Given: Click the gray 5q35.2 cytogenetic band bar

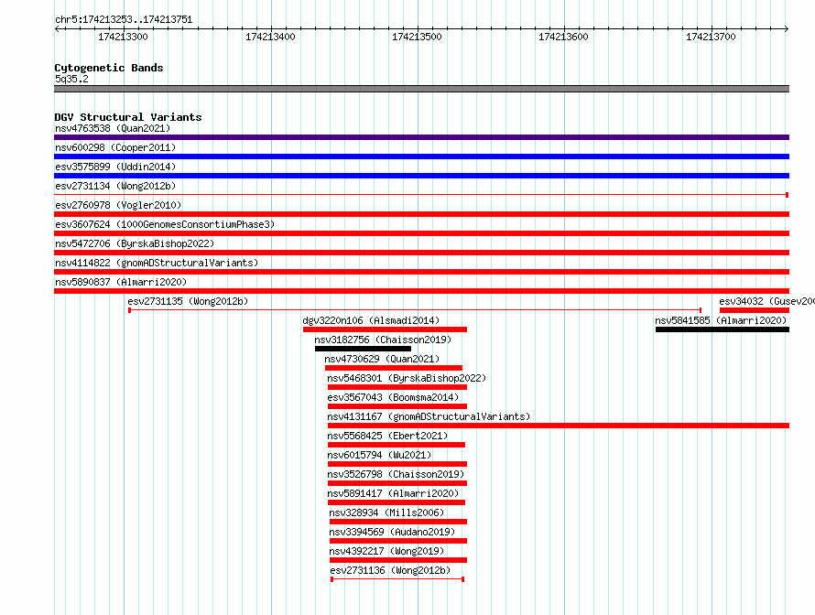Looking at the screenshot, I should 421,89.
